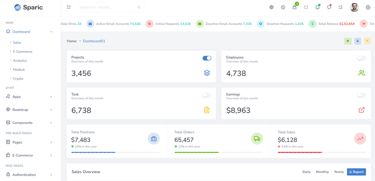Open the right sidebar list icon
Image resolution: width=375 pixels, height=181 pixels.
[341, 7]
